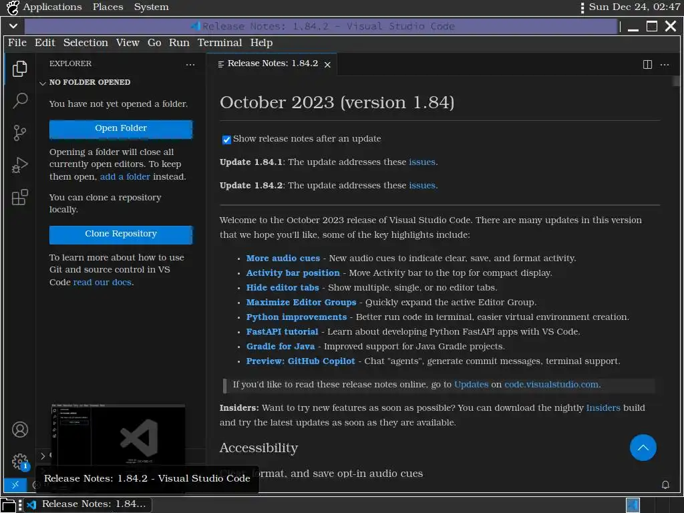Open the Manage gear icon
Image resolution: width=684 pixels, height=513 pixels.
(19, 462)
